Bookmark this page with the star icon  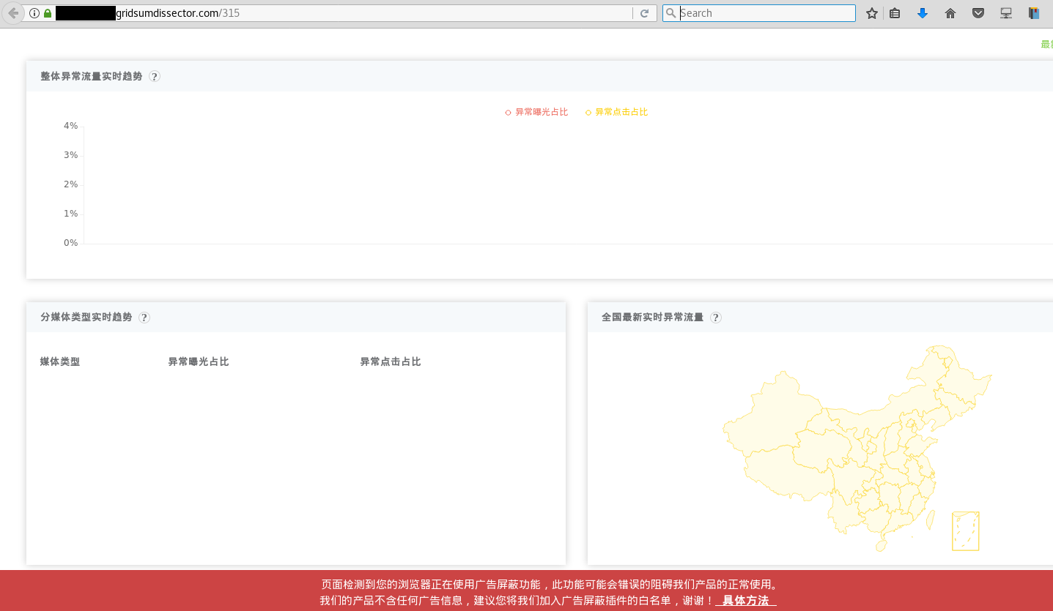coord(871,13)
